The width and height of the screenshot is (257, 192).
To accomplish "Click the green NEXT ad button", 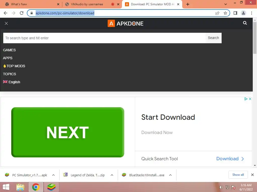I will [68, 132].
